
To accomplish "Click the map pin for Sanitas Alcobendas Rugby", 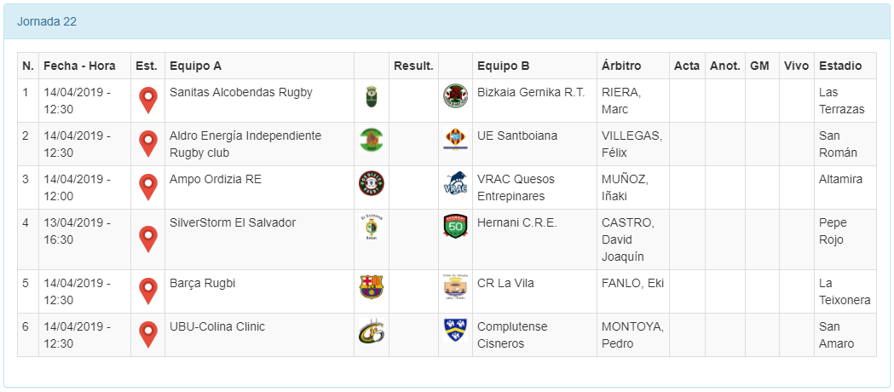I will pos(148,100).
